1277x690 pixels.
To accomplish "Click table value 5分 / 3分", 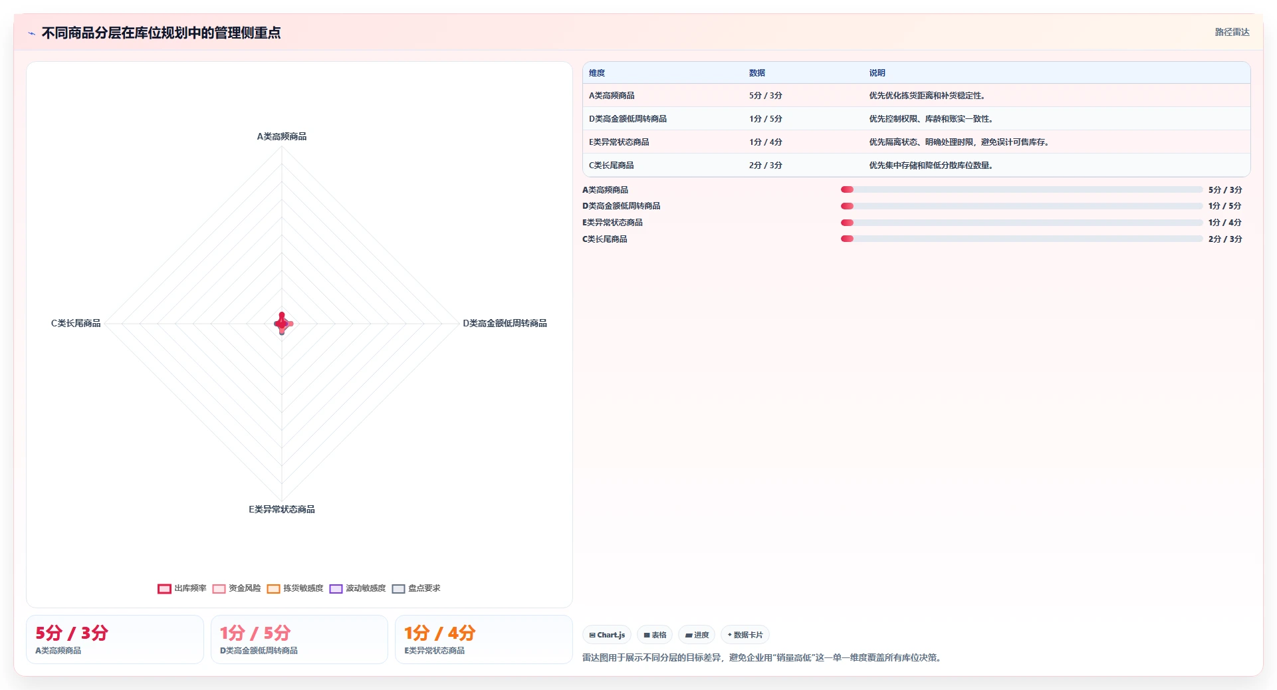I will click(766, 96).
